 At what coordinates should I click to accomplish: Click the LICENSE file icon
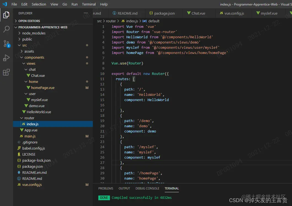19,154
